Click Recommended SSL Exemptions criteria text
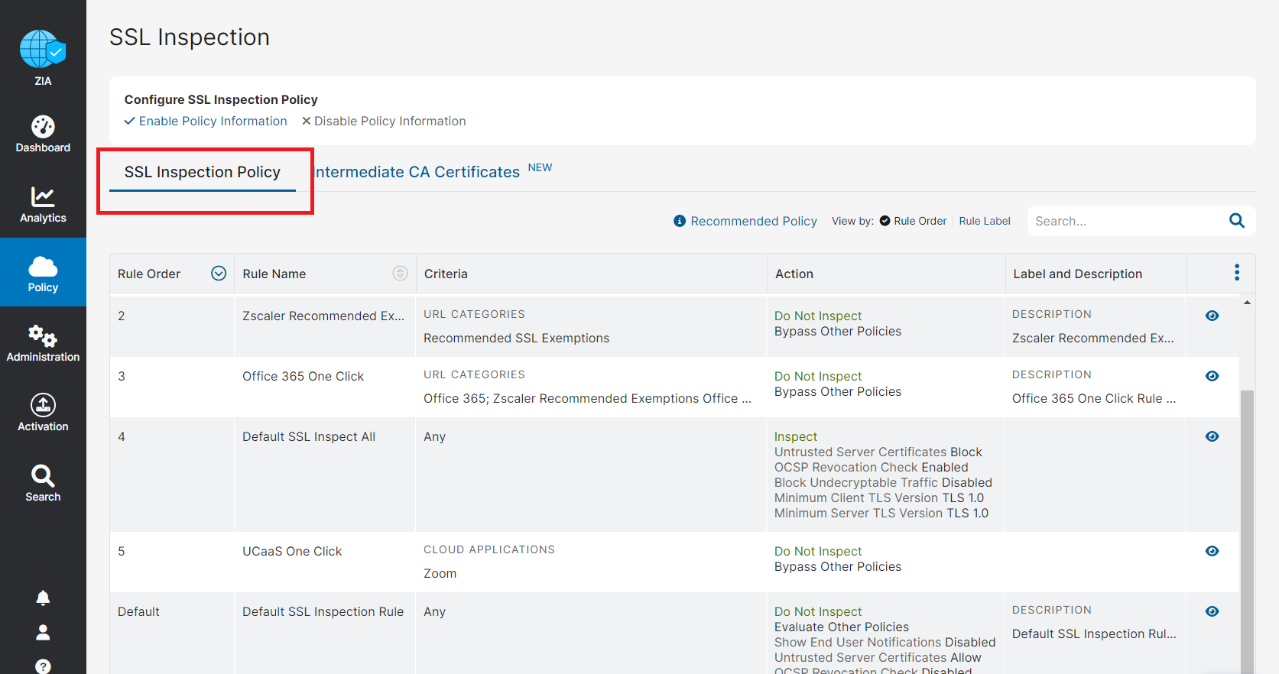The height and width of the screenshot is (674, 1279). pyautogui.click(x=516, y=338)
